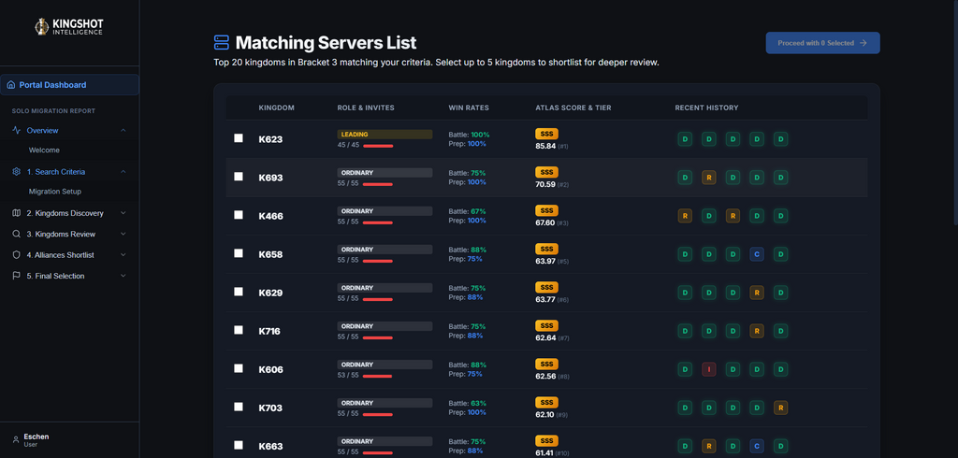Viewport: 958px width, 458px height.
Task: Click the home icon in Portal Dashboard
Action: coord(11,85)
